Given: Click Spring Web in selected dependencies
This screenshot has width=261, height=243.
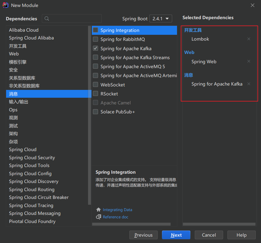Looking at the screenshot, I should 204,62.
